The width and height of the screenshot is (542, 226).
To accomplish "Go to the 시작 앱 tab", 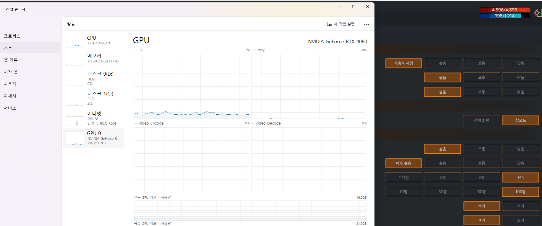I will (11, 72).
